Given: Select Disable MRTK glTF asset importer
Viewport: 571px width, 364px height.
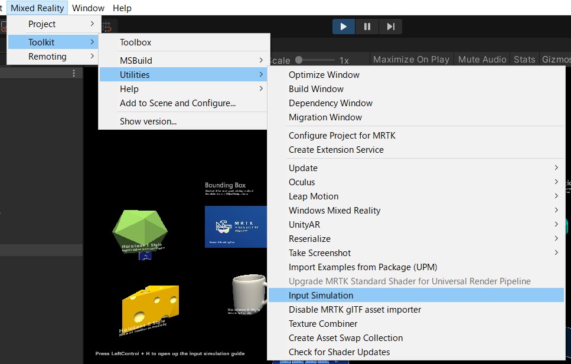Looking at the screenshot, I should point(416,309).
